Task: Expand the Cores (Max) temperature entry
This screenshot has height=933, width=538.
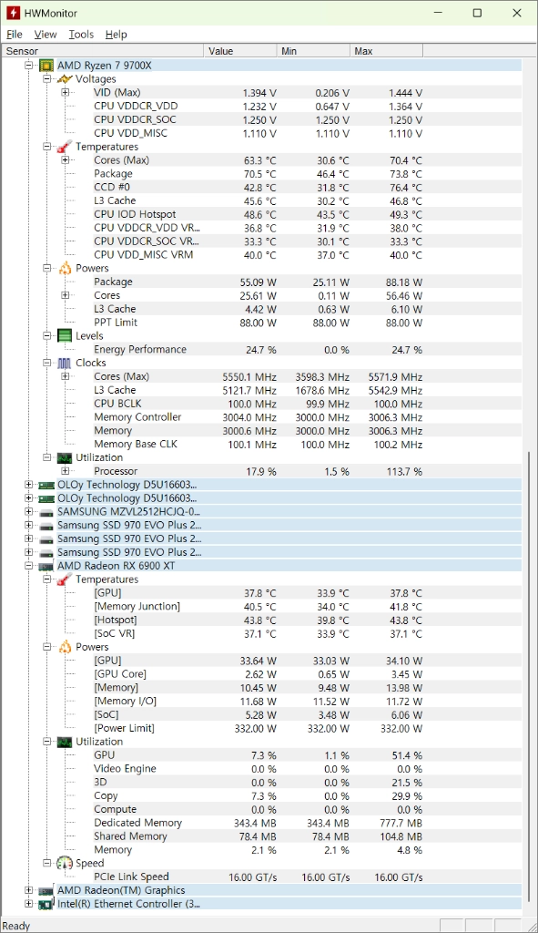Action: point(66,160)
